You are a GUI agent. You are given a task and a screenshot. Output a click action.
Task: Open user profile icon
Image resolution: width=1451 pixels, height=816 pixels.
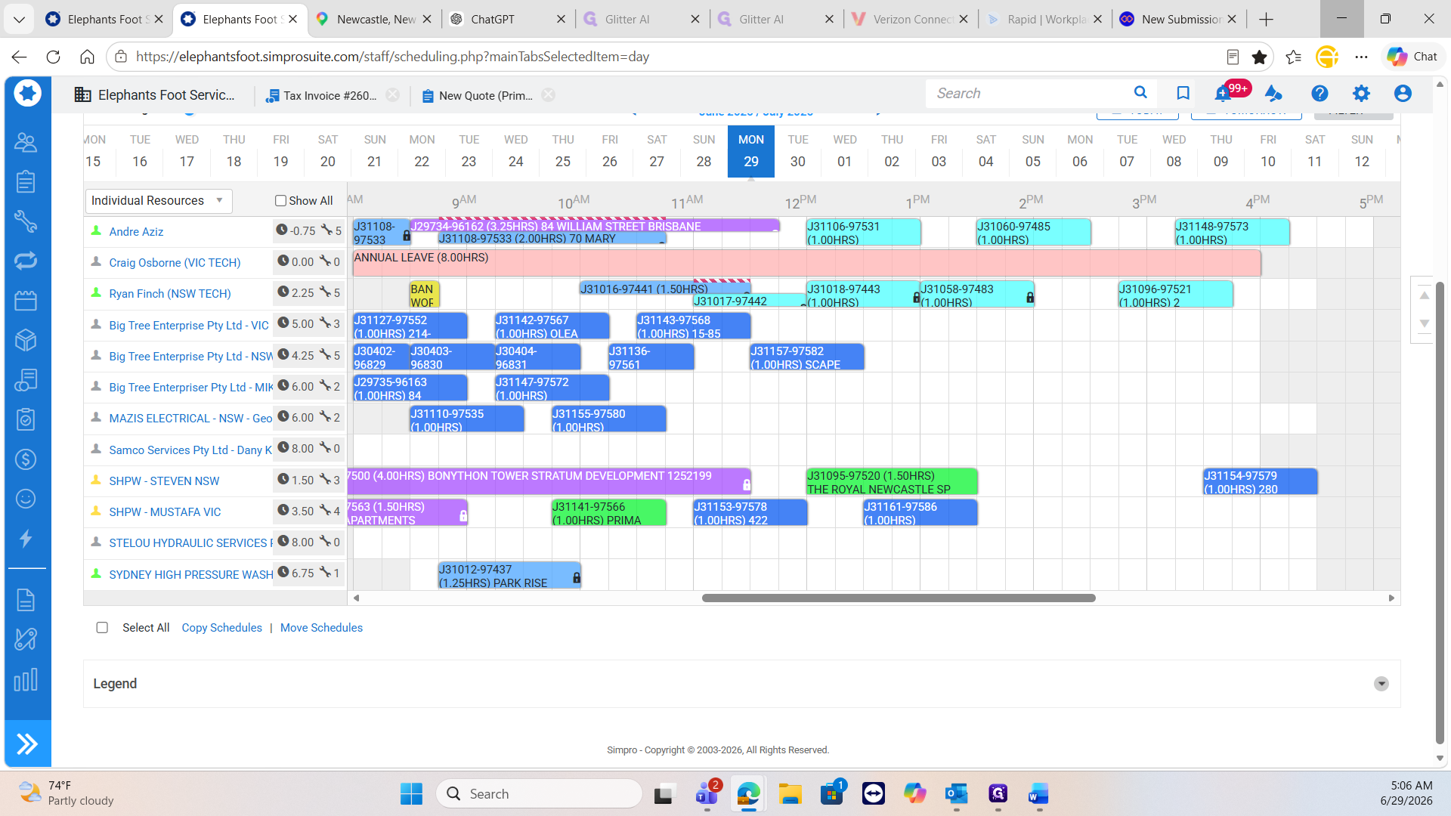click(x=1403, y=93)
